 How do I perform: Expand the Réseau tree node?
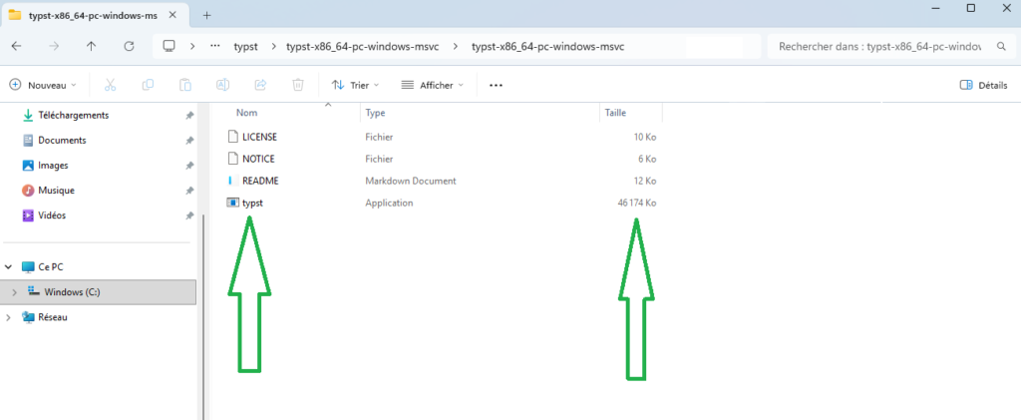[9, 317]
